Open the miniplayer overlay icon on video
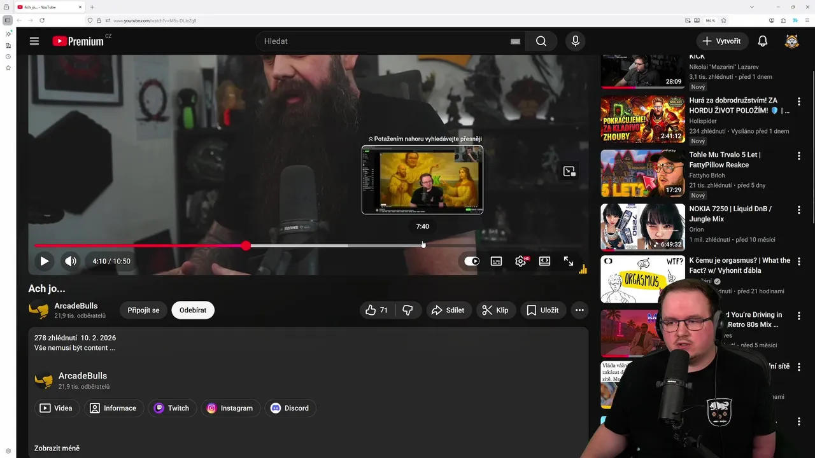 point(569,172)
